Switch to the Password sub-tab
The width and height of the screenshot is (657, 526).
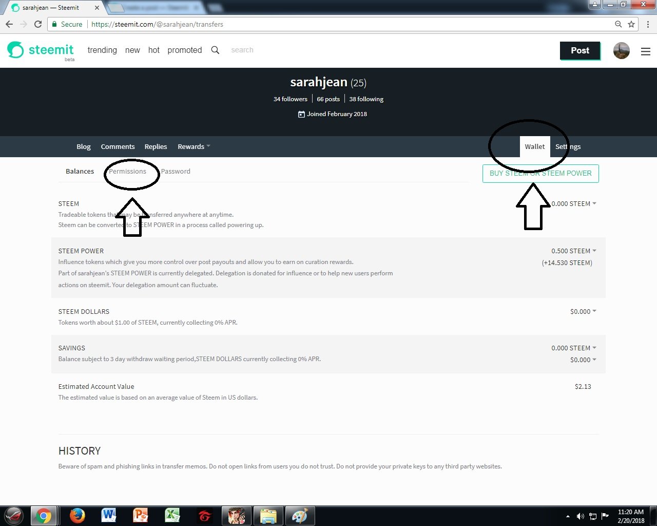176,171
